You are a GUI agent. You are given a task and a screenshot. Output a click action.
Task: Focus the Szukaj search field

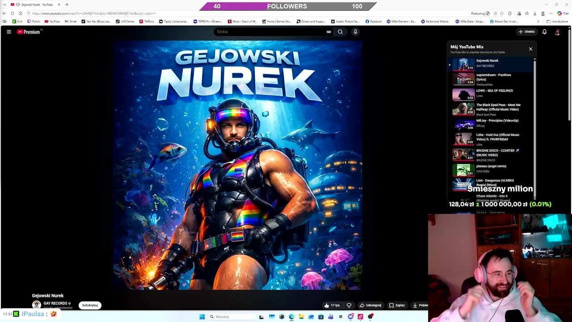[x=270, y=32]
